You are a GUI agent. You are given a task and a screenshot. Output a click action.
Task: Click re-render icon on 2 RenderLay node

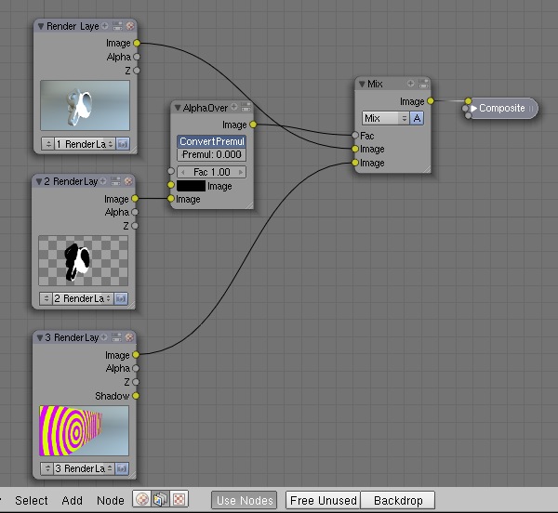coord(121,298)
